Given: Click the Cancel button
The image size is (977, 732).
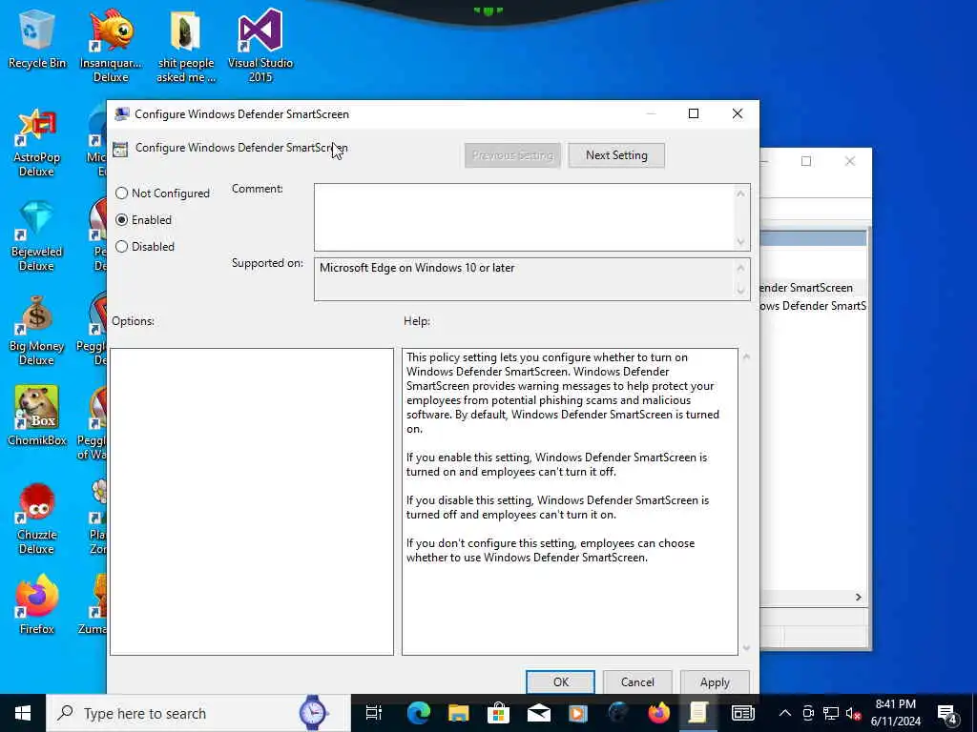Looking at the screenshot, I should pyautogui.click(x=637, y=682).
